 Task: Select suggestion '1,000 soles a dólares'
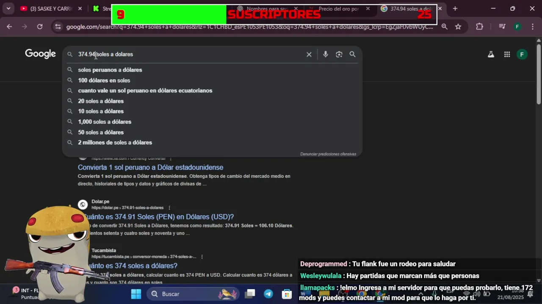212,122
